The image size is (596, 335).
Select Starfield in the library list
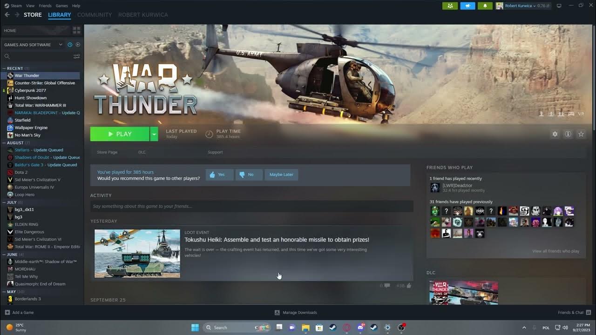point(22,120)
